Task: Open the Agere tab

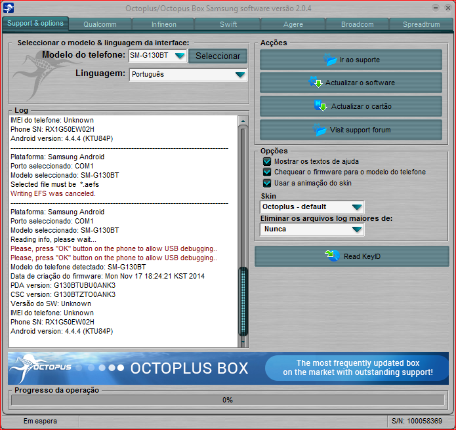Action: [293, 24]
